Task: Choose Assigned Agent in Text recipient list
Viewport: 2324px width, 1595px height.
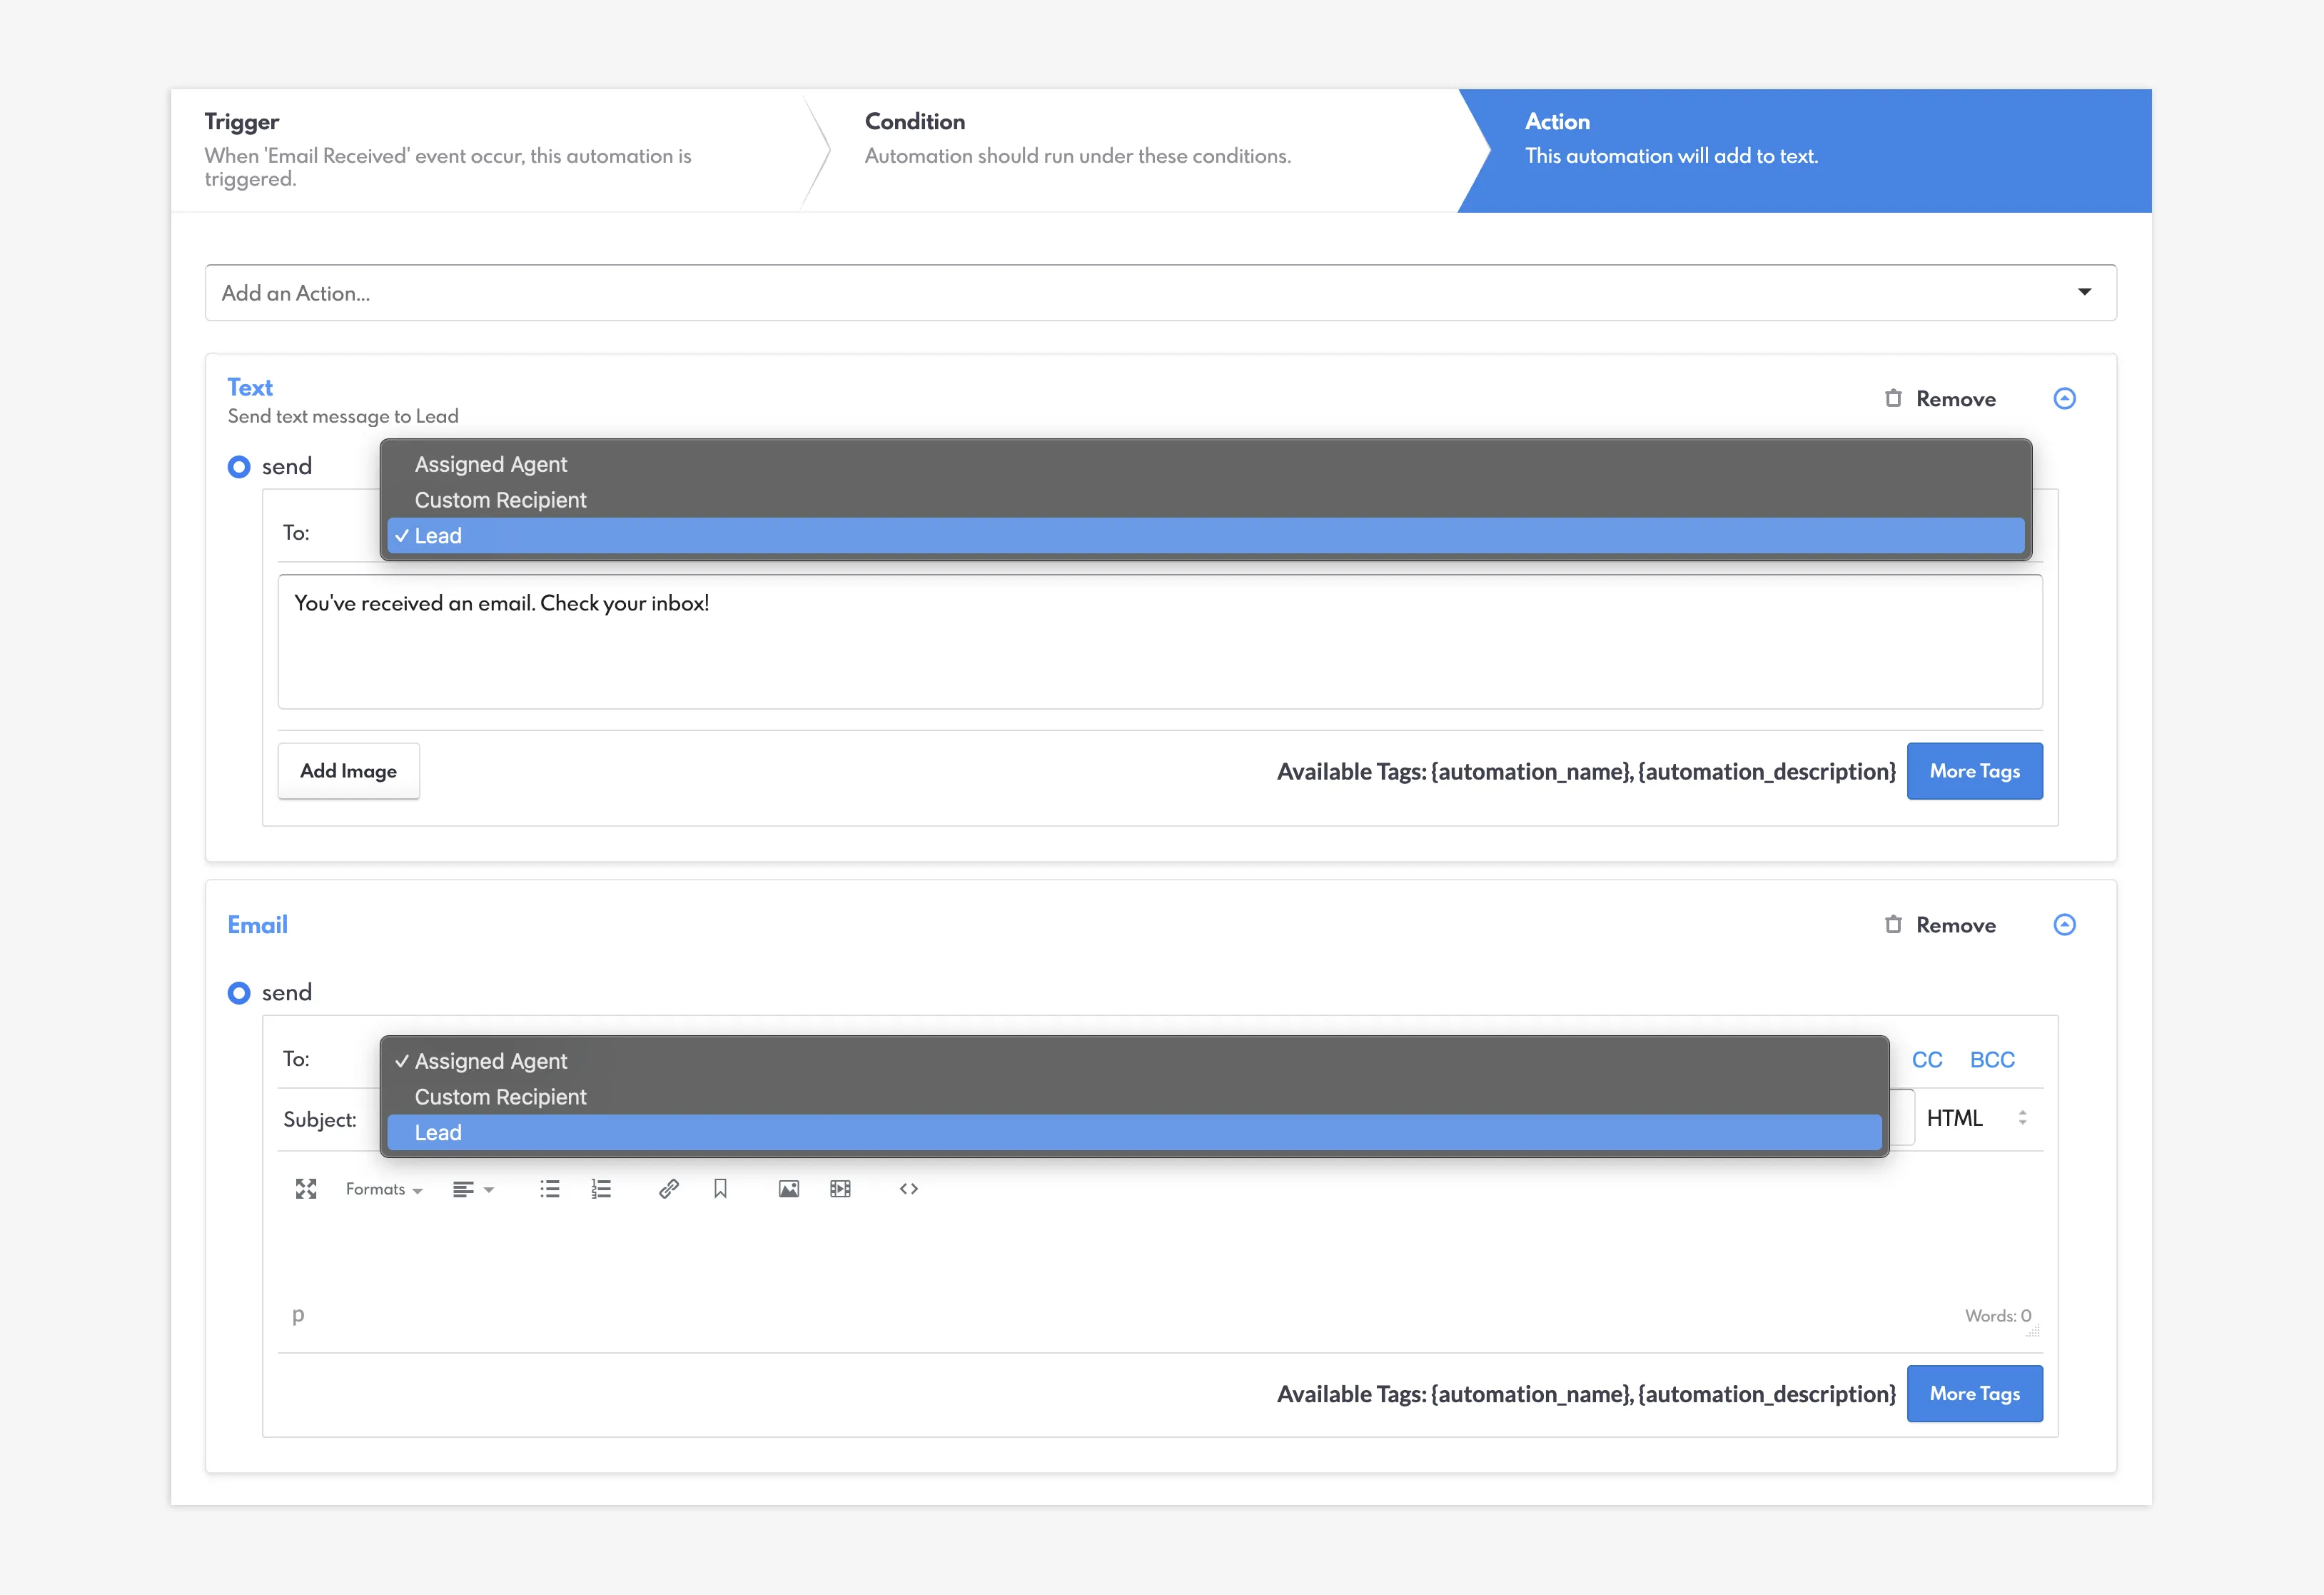Action: coord(1205,464)
